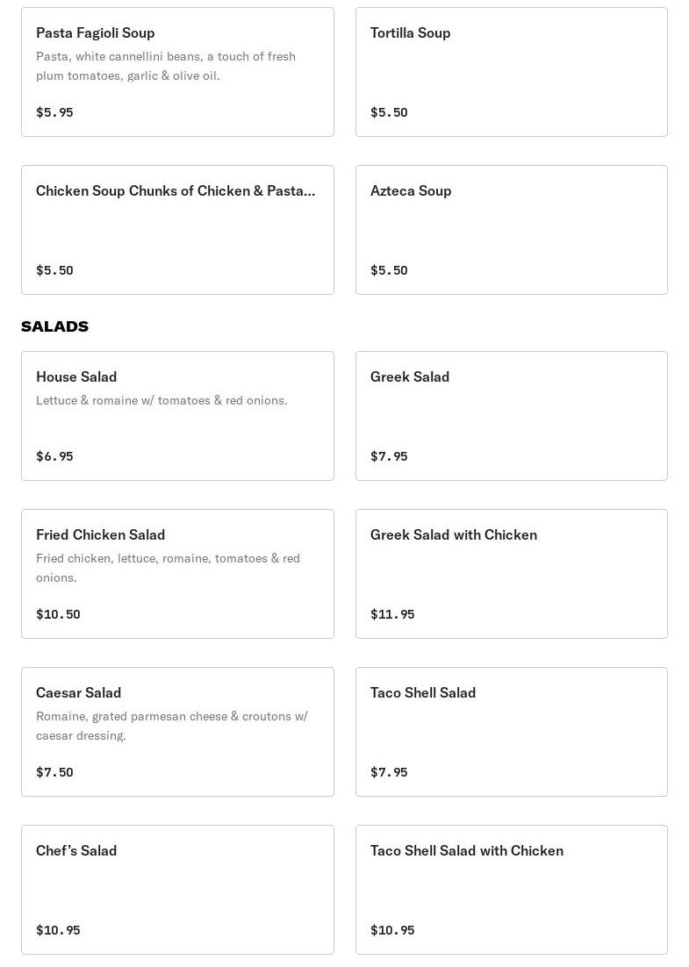Click the House Salad description about lettuce & romaine
The height and width of the screenshot is (967, 689).
click(x=161, y=400)
